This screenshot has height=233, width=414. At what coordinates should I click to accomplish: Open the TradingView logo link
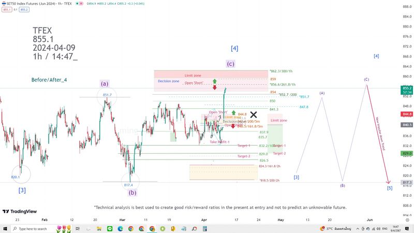coord(20,211)
